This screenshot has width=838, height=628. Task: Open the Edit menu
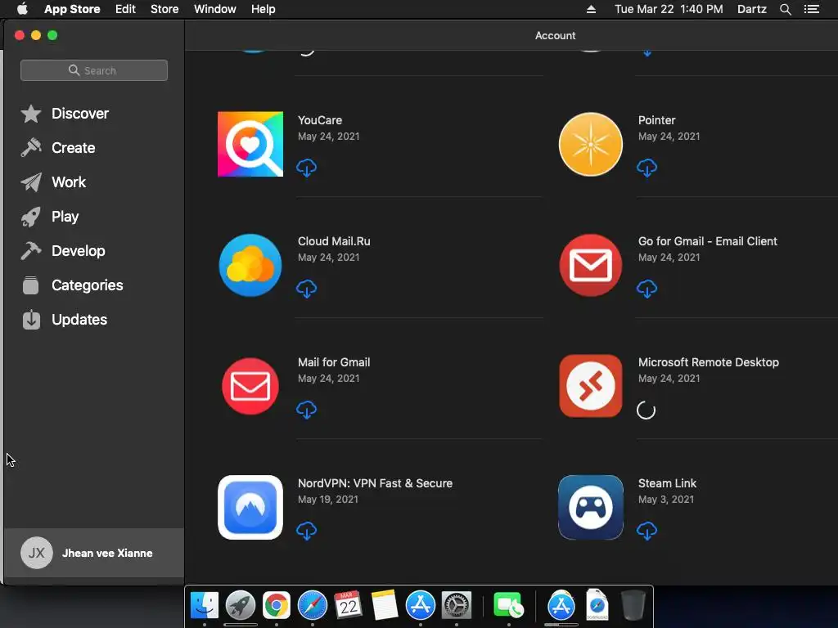125,9
